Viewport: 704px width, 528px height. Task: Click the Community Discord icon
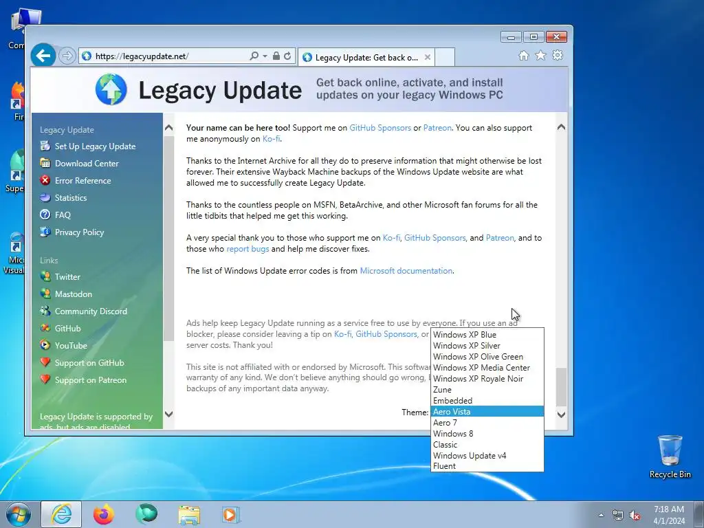[45, 311]
